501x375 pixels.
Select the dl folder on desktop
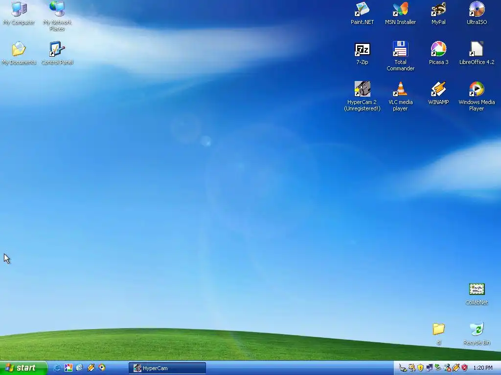(438, 334)
